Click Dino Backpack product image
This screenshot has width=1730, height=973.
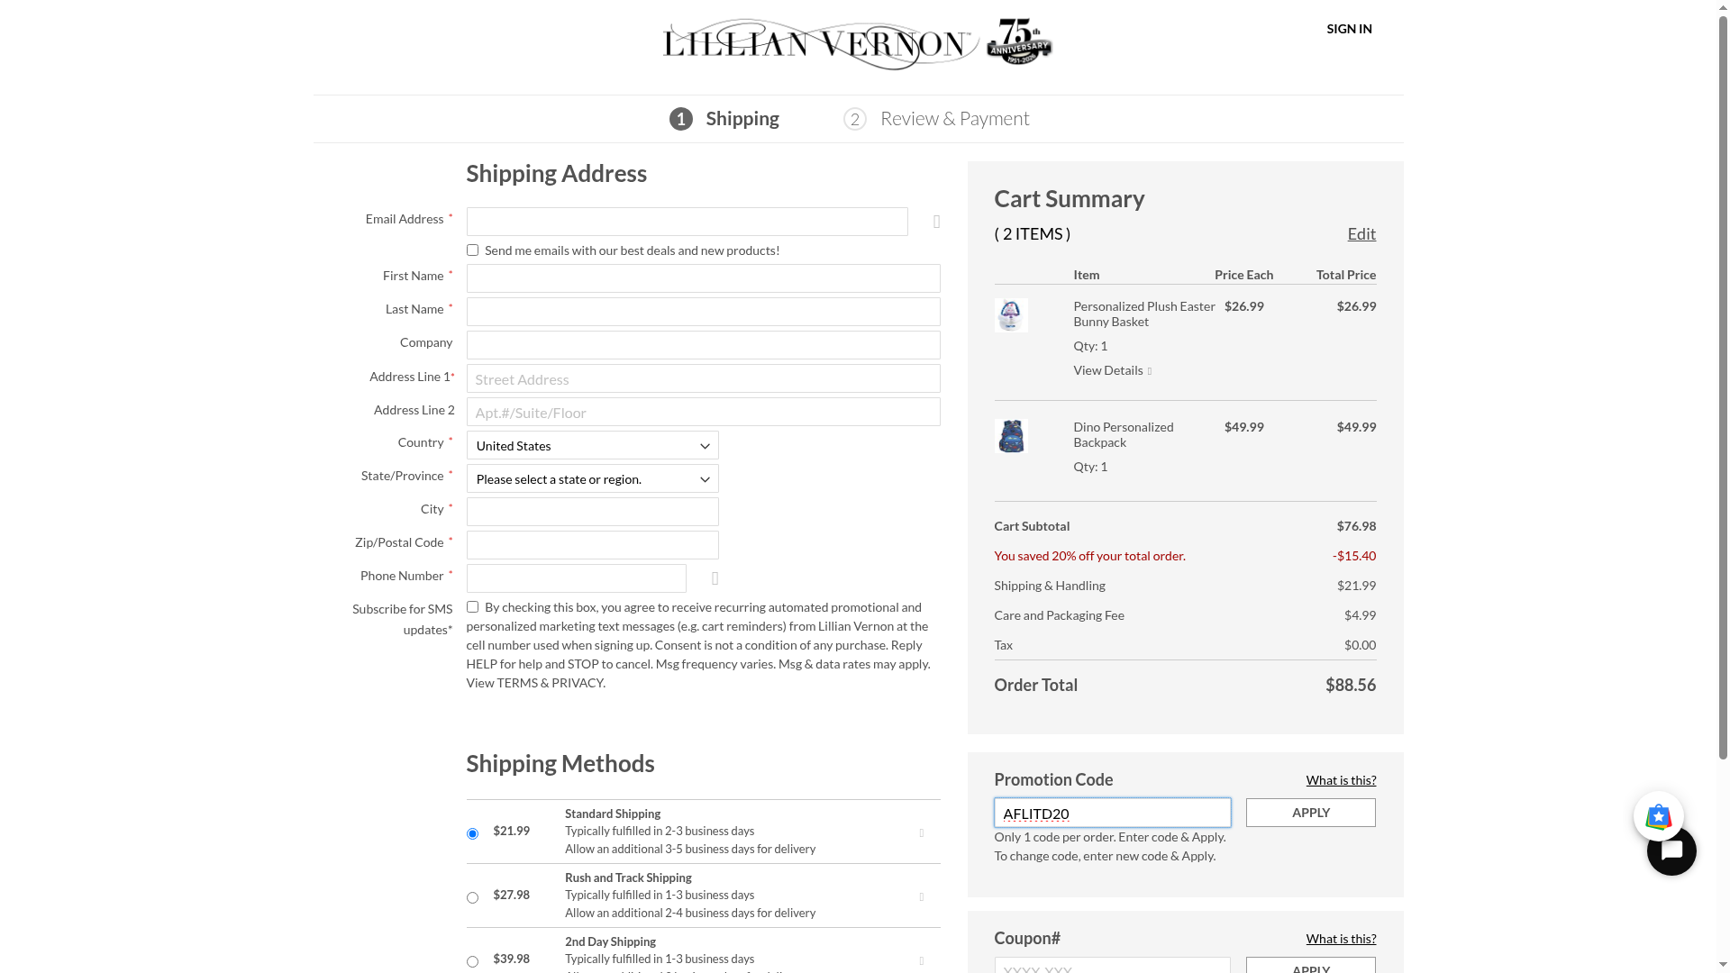(1011, 436)
